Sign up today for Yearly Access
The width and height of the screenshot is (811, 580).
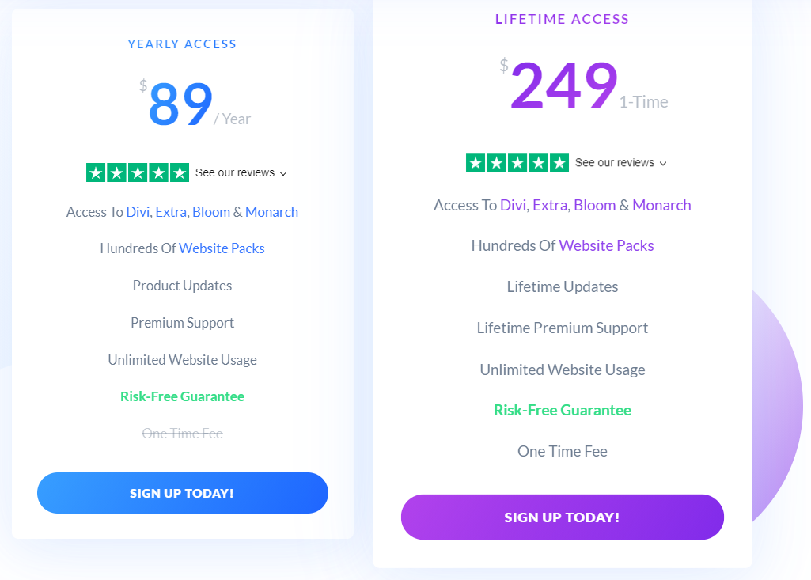(x=183, y=493)
